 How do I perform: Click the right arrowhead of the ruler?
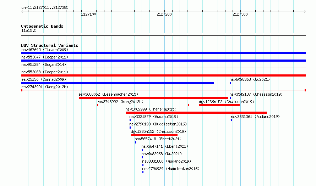pos(305,11)
